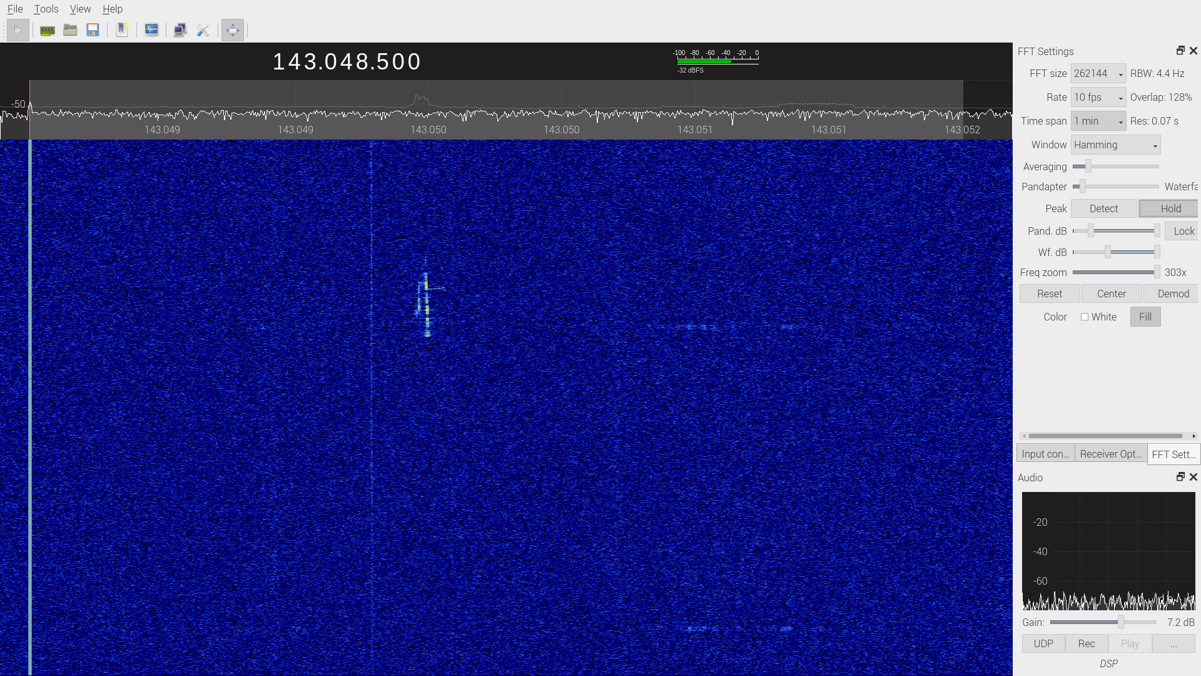Click the Wf. dB range slider
This screenshot has width=1201, height=676.
point(1117,252)
